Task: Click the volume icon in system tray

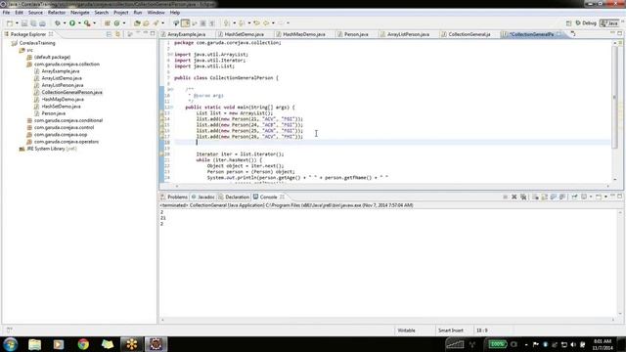Action: [x=573, y=344]
